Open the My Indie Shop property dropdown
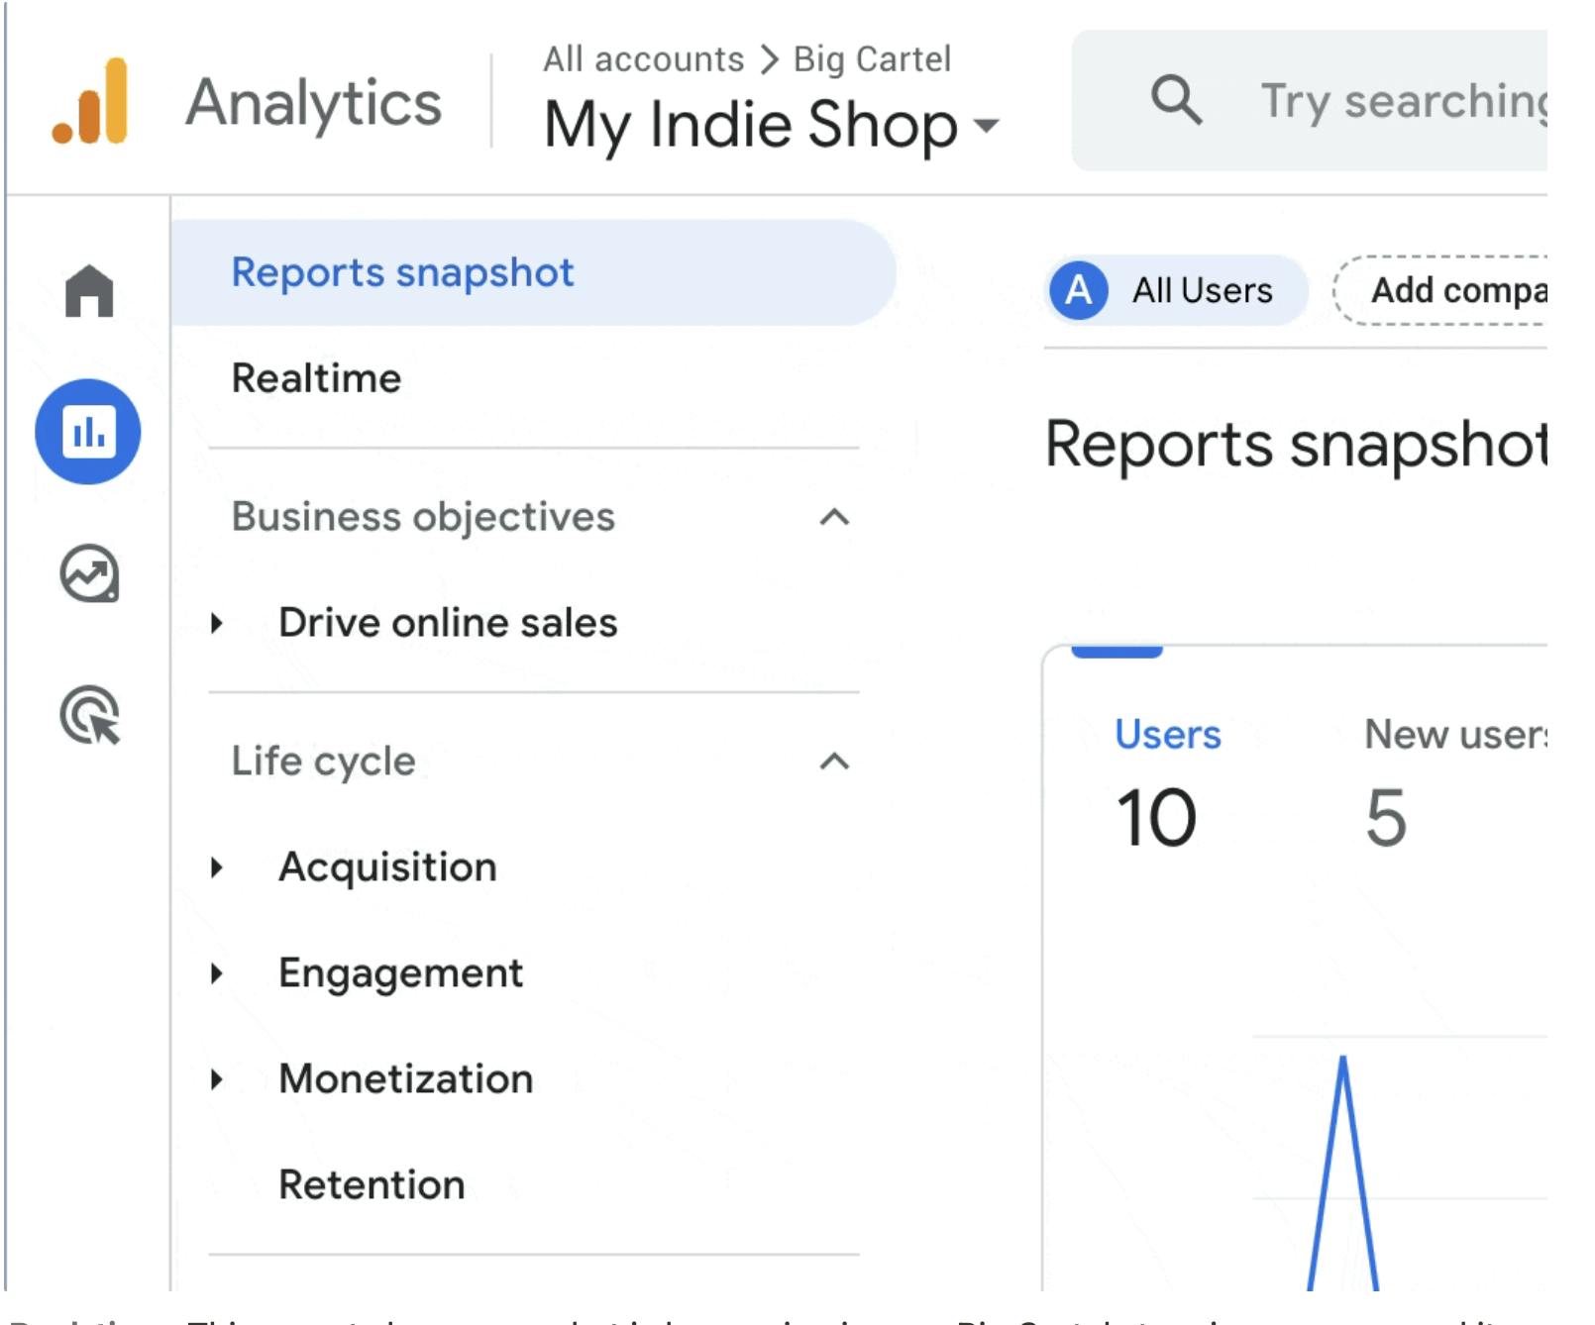This screenshot has height=1325, width=1595. (x=772, y=125)
